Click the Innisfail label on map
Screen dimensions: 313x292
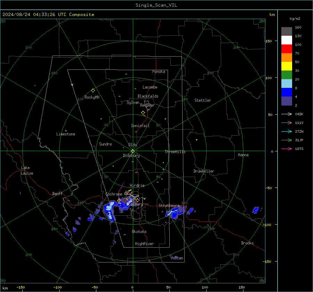140,126
